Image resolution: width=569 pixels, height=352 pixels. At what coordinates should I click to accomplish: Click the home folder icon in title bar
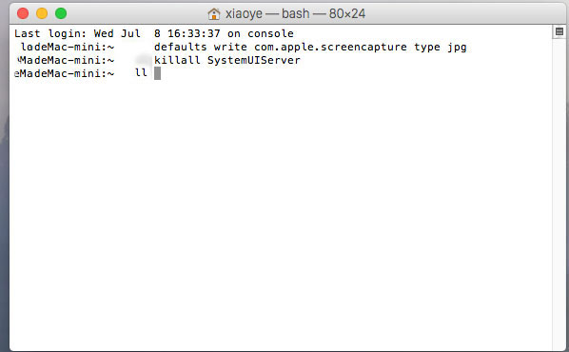point(214,14)
